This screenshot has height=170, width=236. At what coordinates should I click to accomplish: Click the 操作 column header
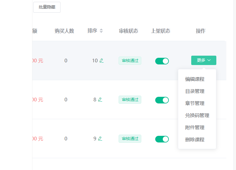coord(201,31)
